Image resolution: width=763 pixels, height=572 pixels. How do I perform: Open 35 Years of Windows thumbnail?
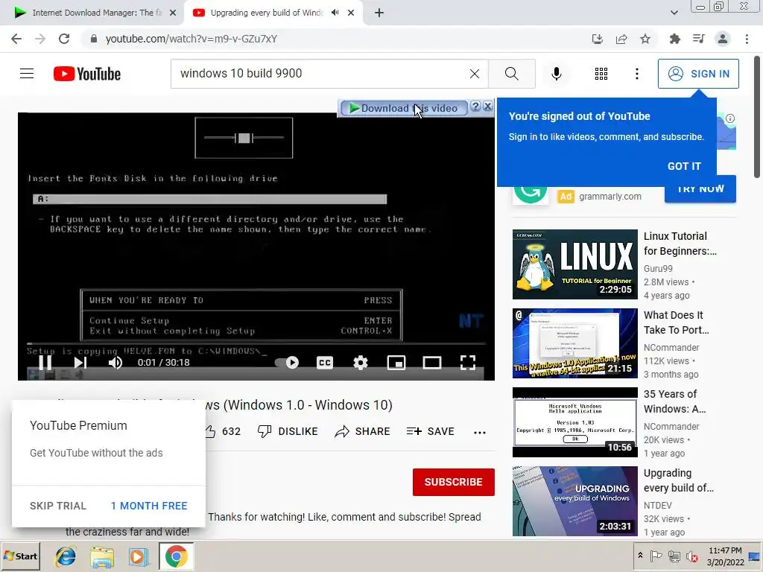tap(574, 422)
